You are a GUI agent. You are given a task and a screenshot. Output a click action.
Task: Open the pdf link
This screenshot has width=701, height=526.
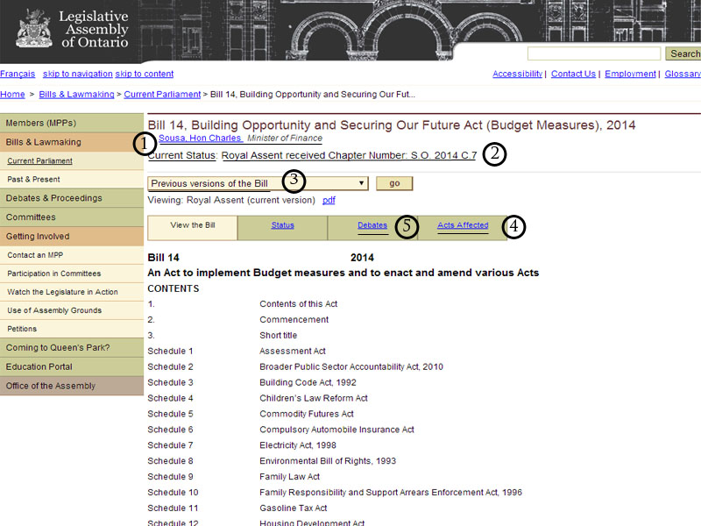[x=329, y=201]
